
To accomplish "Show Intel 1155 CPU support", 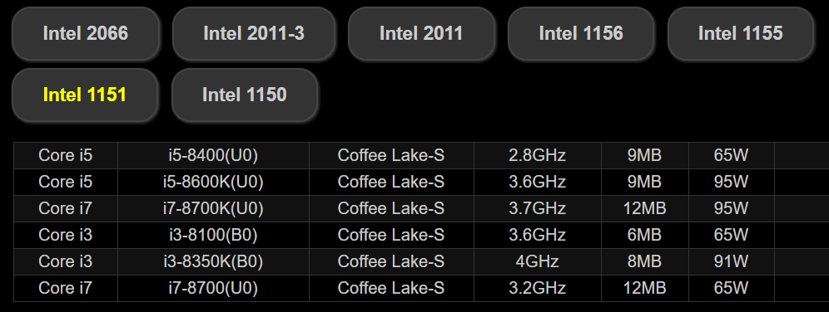I will click(741, 34).
